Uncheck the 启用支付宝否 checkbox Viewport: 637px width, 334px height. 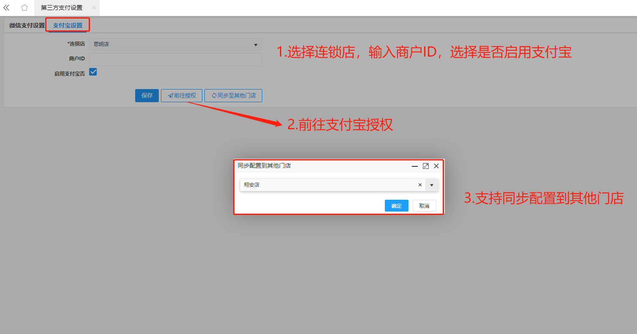pyautogui.click(x=93, y=72)
